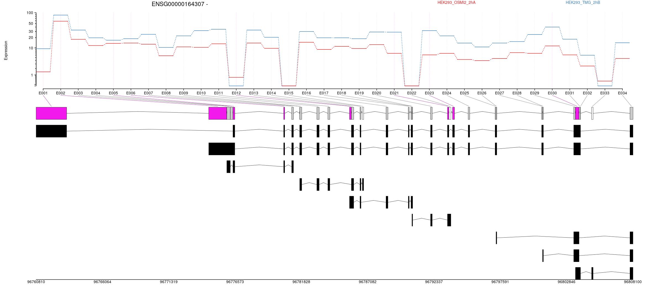Click genomic coordinate 96760810
Viewport: 663px width, 287px height.
pyautogui.click(x=36, y=282)
